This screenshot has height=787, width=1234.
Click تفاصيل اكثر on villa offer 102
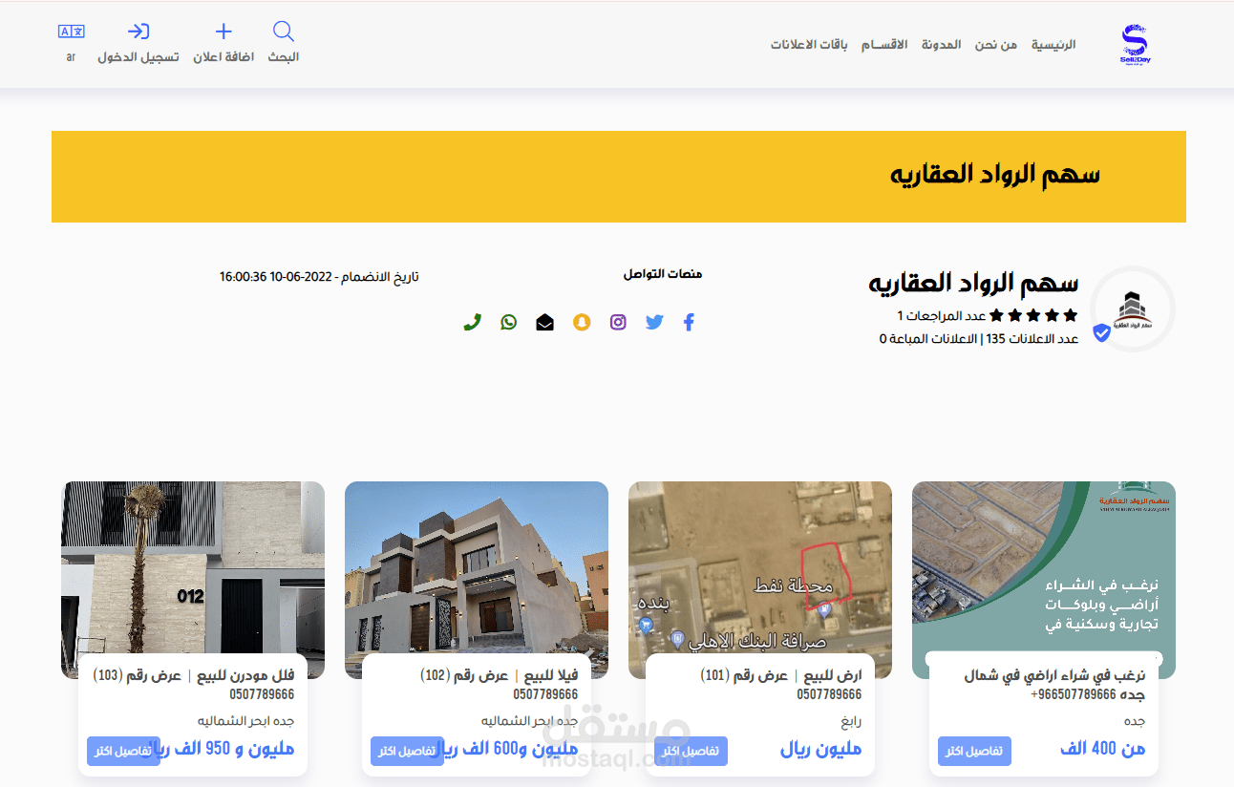click(x=407, y=751)
